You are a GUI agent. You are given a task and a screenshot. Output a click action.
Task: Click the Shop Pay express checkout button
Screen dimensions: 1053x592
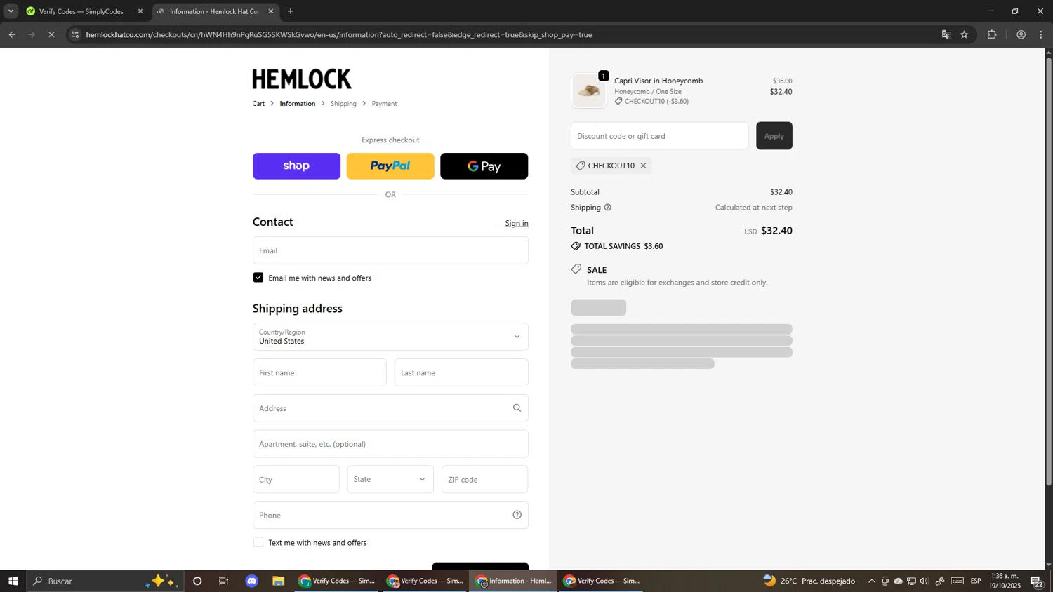coord(296,166)
